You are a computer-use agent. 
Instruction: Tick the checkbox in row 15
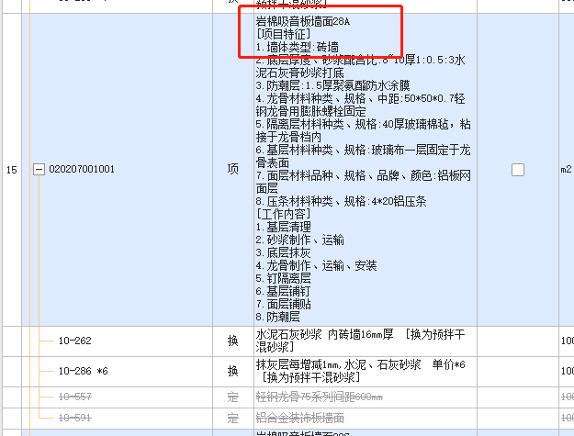pyautogui.click(x=518, y=170)
